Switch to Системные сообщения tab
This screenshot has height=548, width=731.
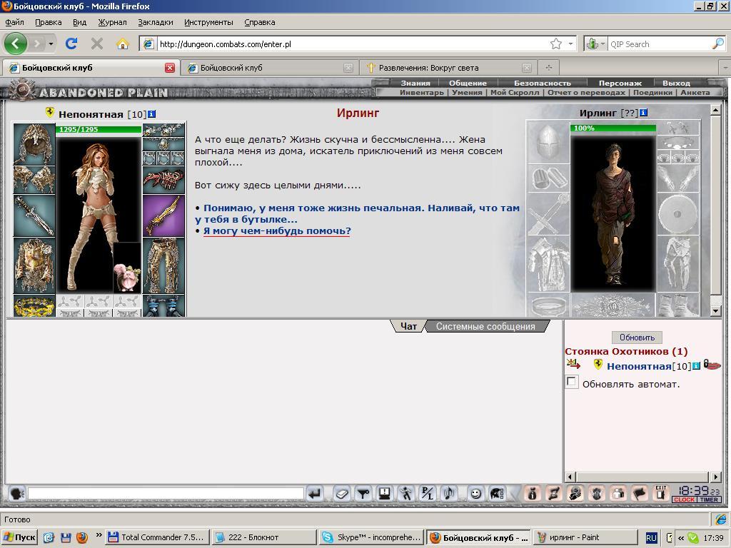click(485, 326)
